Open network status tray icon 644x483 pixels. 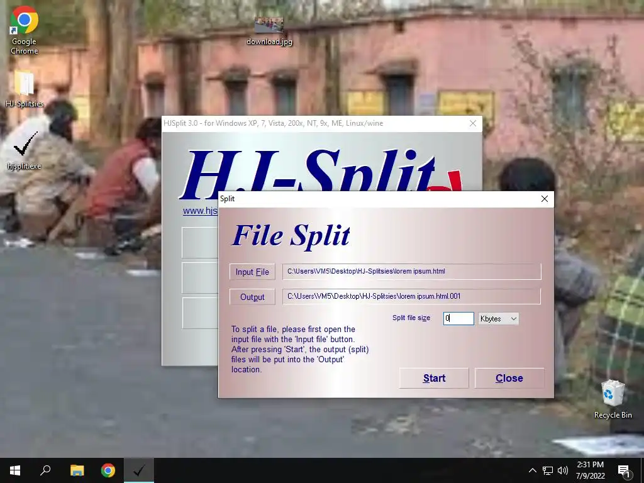click(548, 470)
